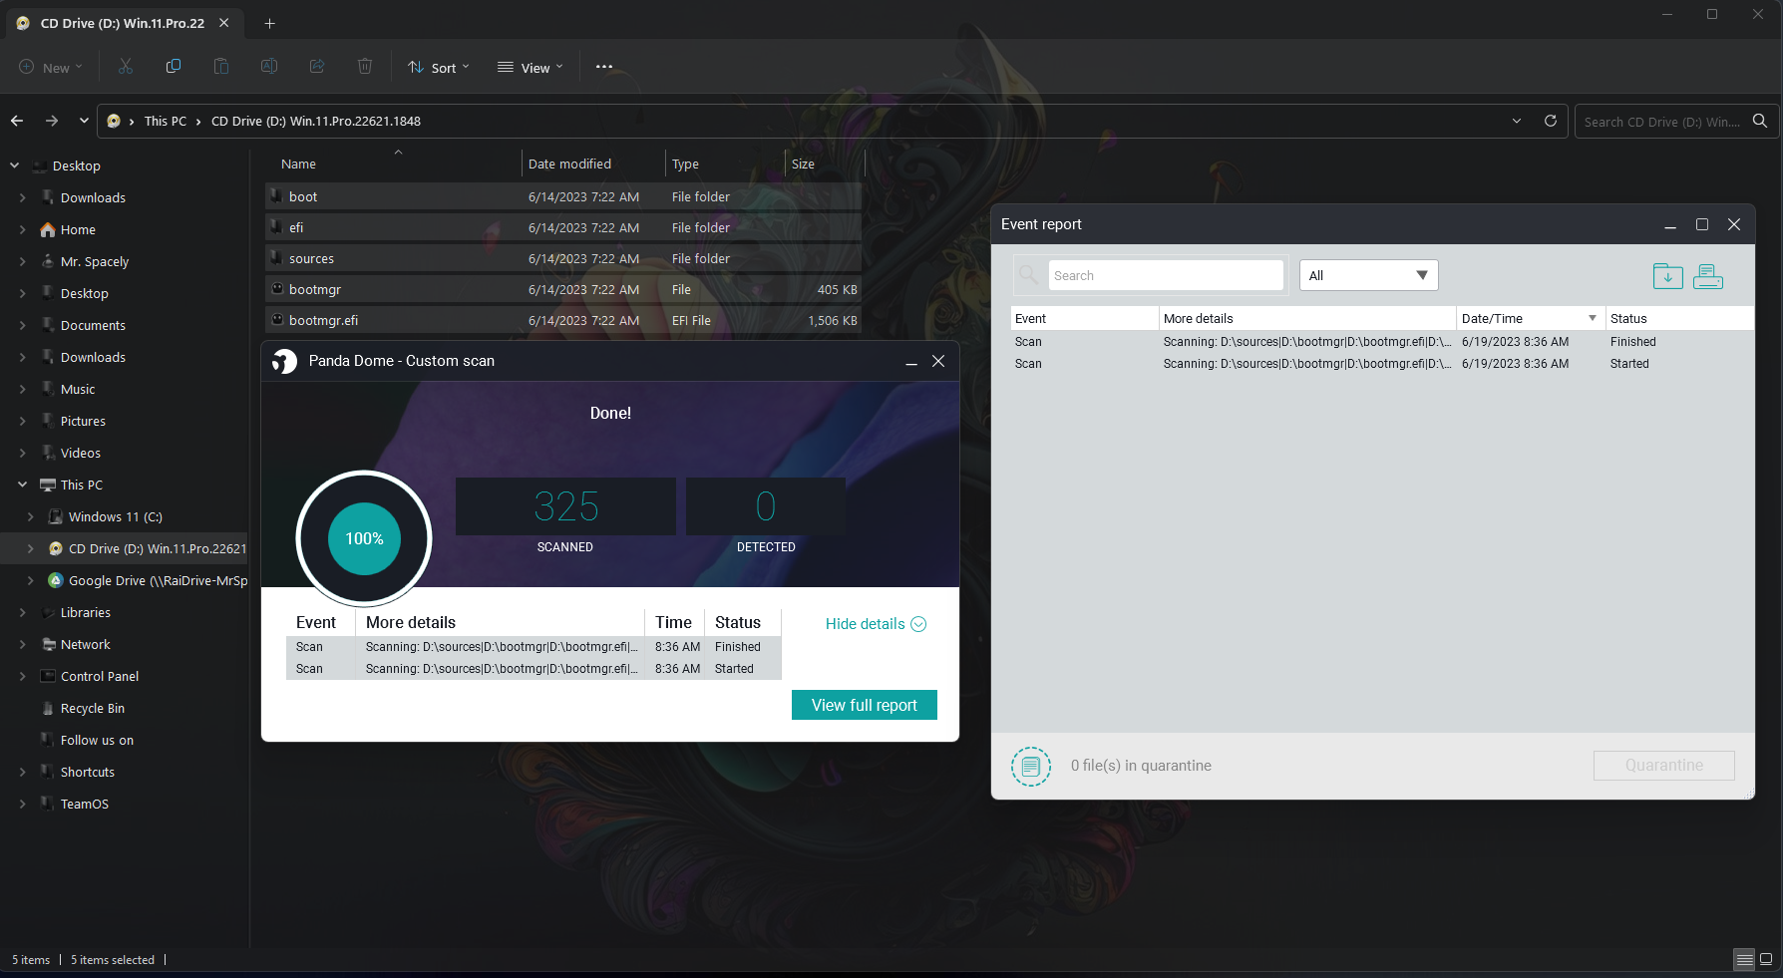Screen dimensions: 1783x978
Task: Open the View dropdown
Action: pyautogui.click(x=531, y=68)
